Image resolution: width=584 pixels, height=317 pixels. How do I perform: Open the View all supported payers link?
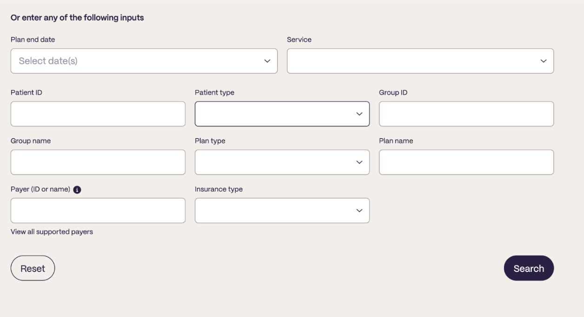(52, 232)
